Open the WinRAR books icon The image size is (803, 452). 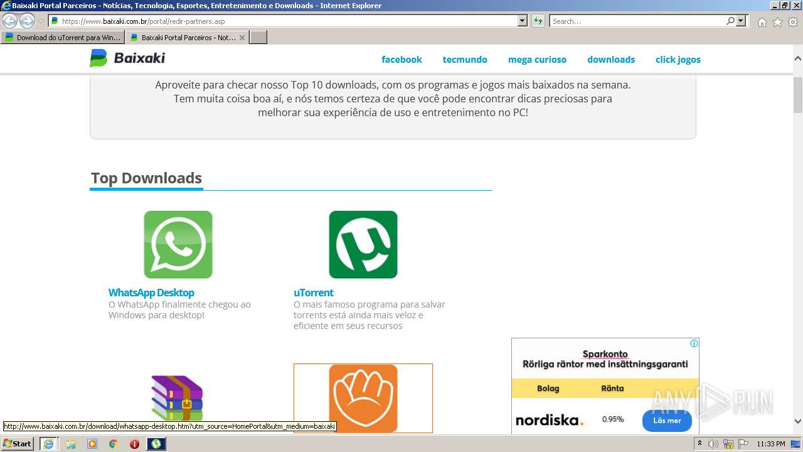(177, 398)
